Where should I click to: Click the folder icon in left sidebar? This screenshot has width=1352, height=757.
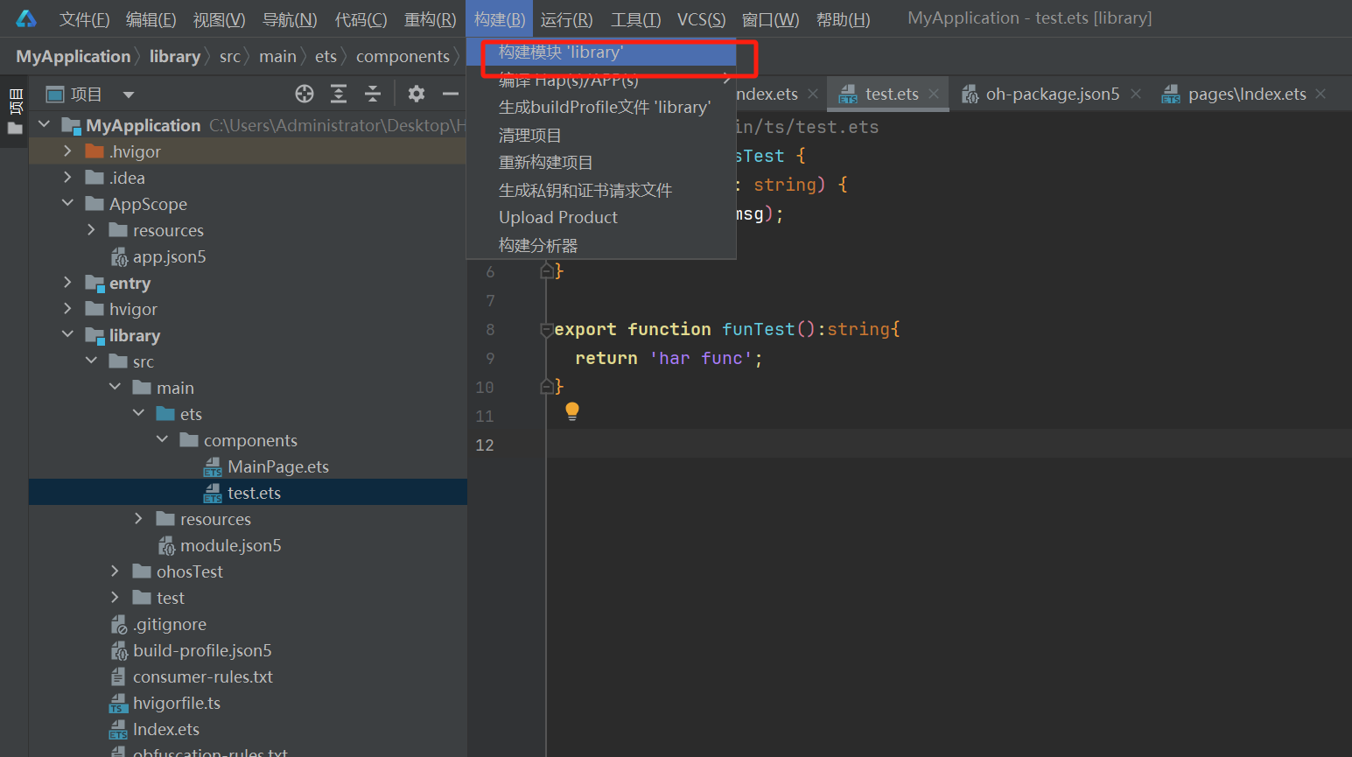pyautogui.click(x=15, y=129)
